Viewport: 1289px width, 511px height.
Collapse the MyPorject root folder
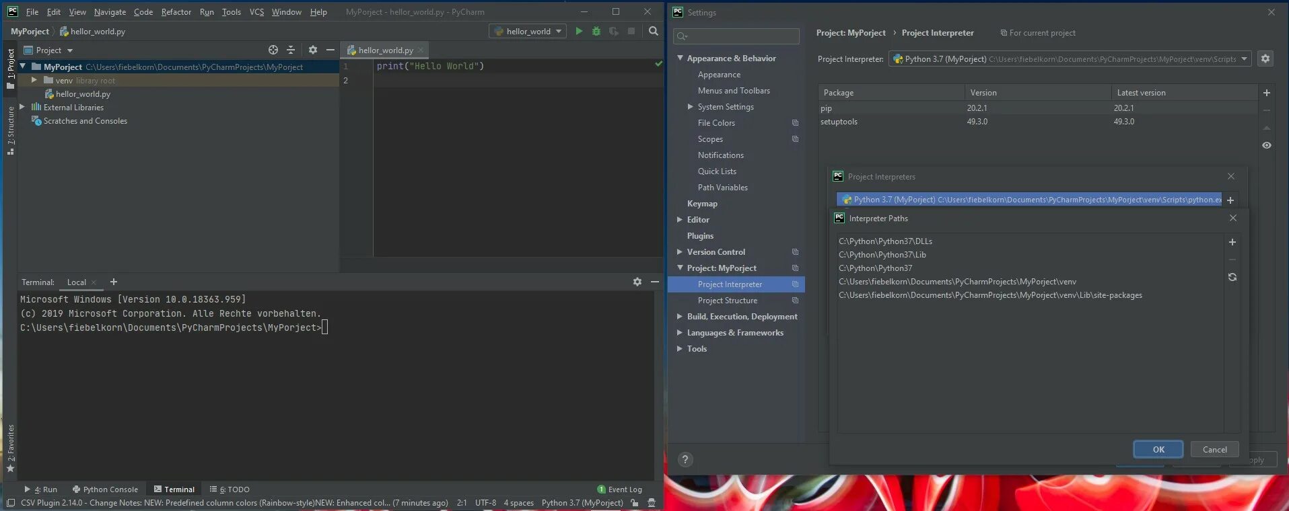(x=23, y=67)
